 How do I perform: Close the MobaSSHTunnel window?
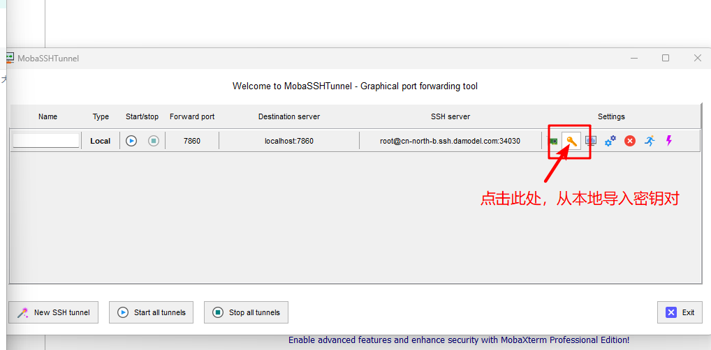pyautogui.click(x=698, y=58)
